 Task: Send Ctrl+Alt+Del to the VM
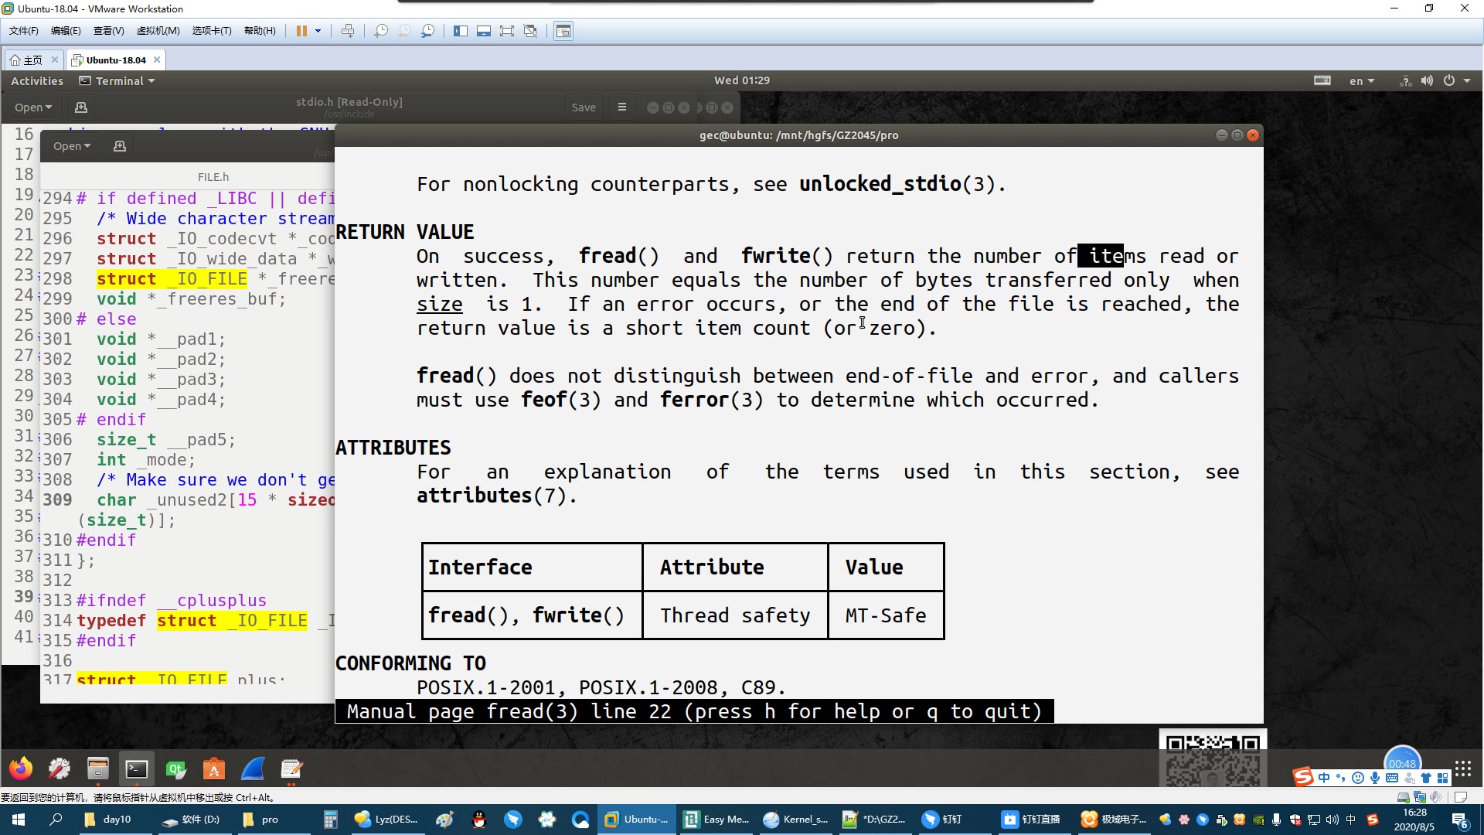point(348,31)
